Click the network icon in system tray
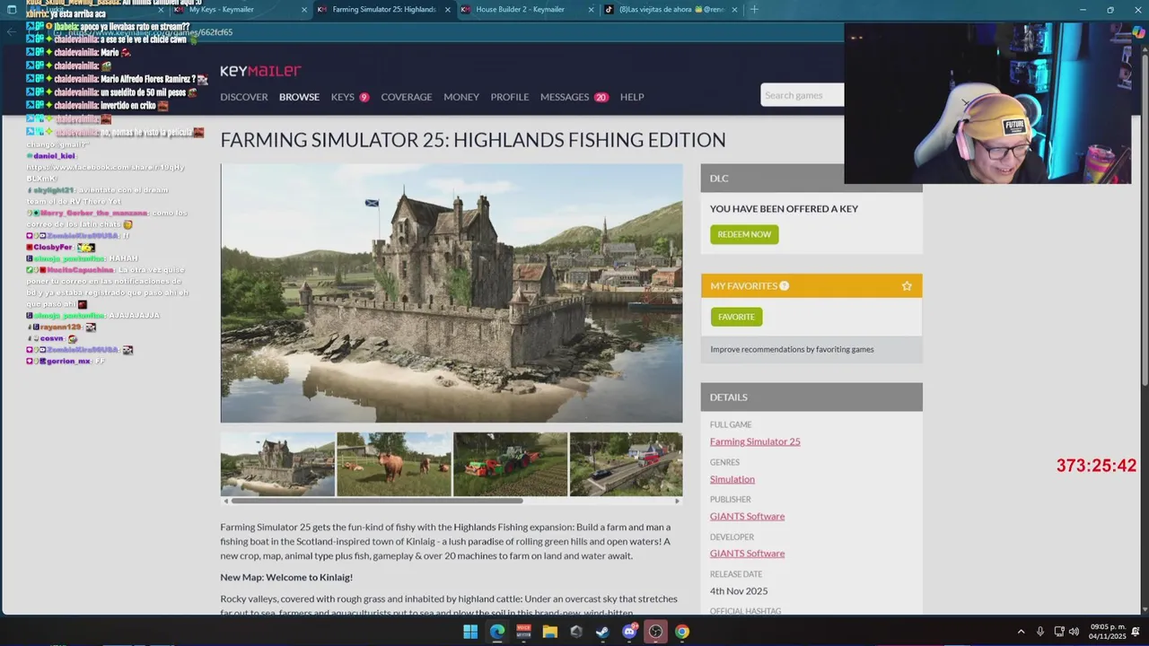 pos(1059,632)
